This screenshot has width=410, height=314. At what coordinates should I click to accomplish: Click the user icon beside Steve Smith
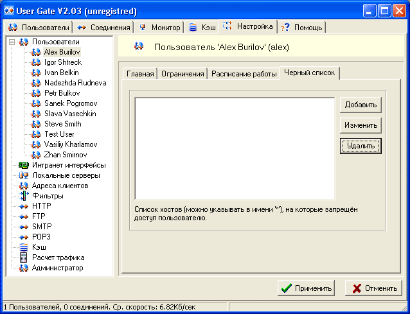coord(36,124)
